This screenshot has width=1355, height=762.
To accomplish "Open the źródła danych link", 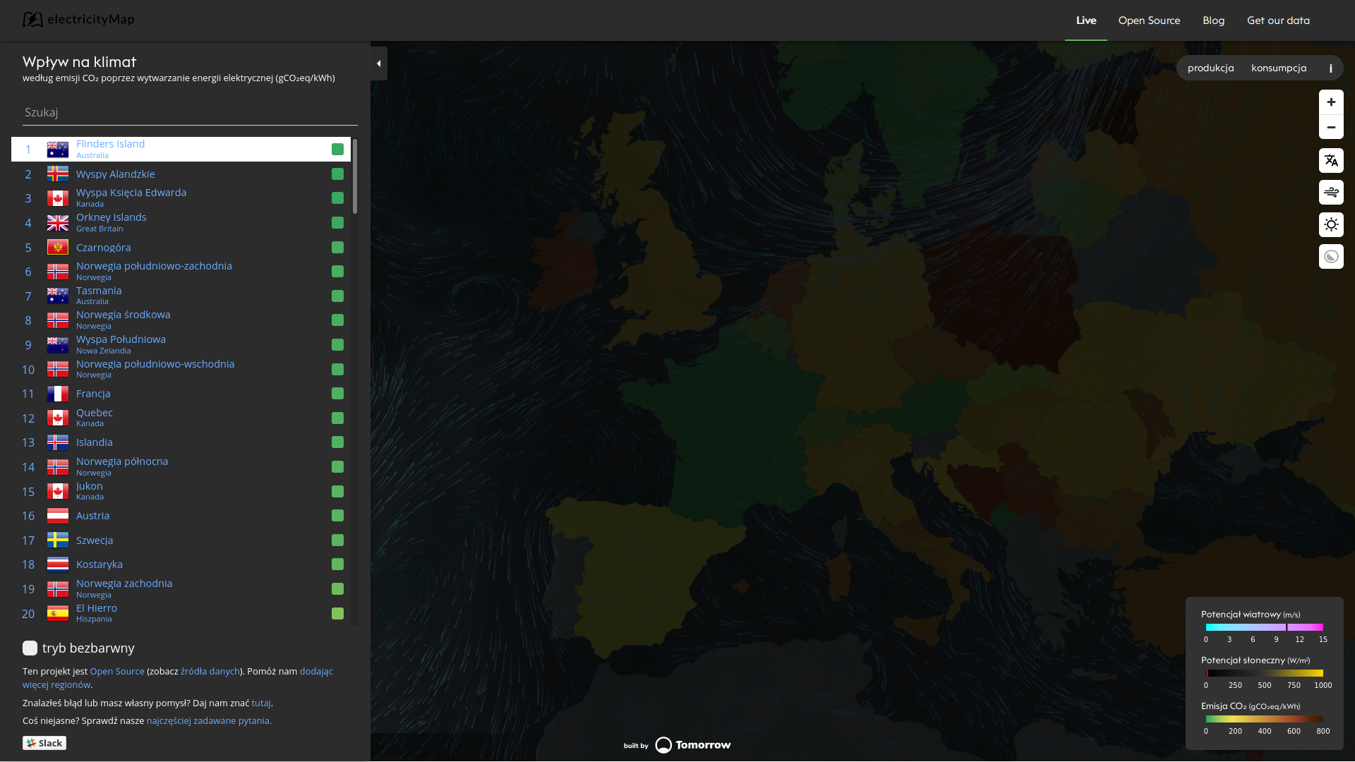I will (x=210, y=671).
